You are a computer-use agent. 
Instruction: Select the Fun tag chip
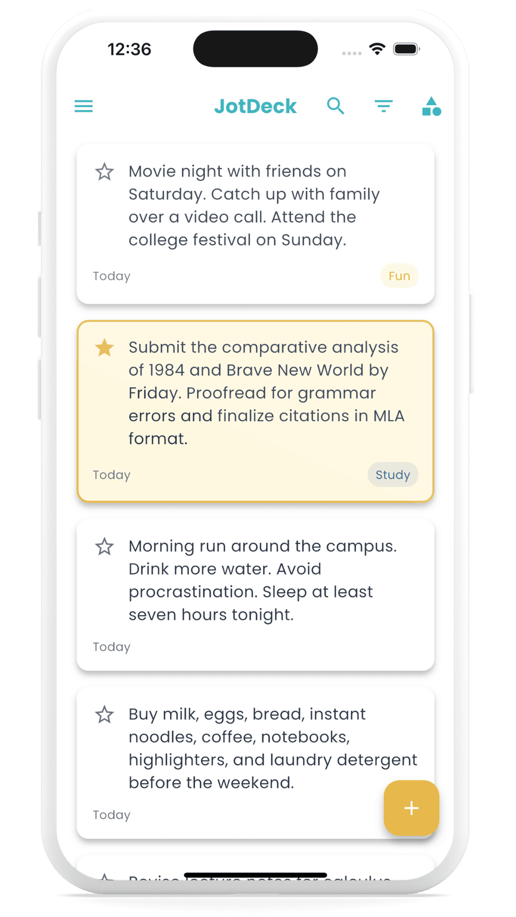(x=399, y=276)
